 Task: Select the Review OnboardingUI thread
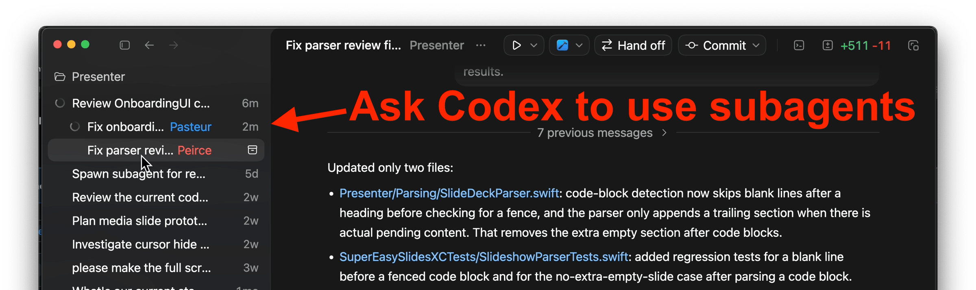tap(141, 103)
